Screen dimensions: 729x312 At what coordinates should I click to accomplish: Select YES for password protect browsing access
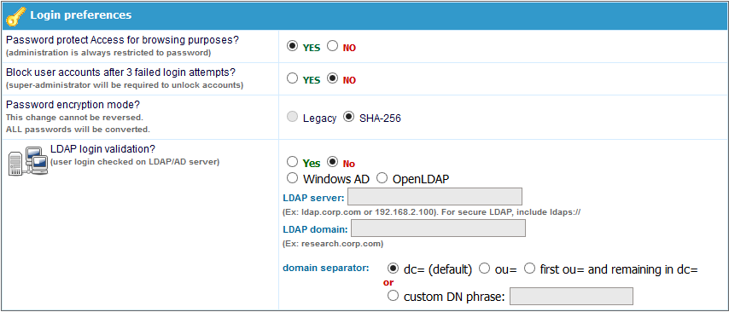[292, 46]
